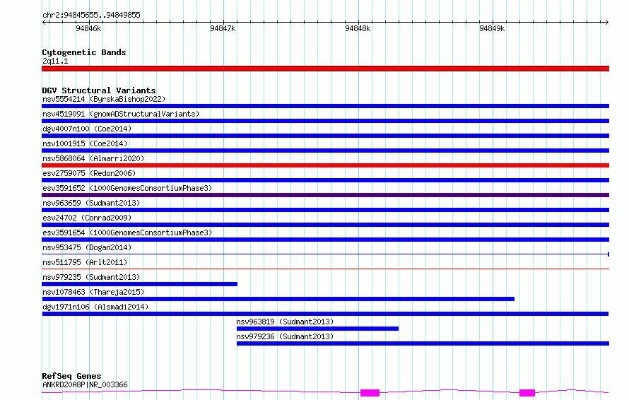Screen dimensions: 629x400
Task: Open the dgv4007n100 (Coe2014) variant
Action: 87,129
